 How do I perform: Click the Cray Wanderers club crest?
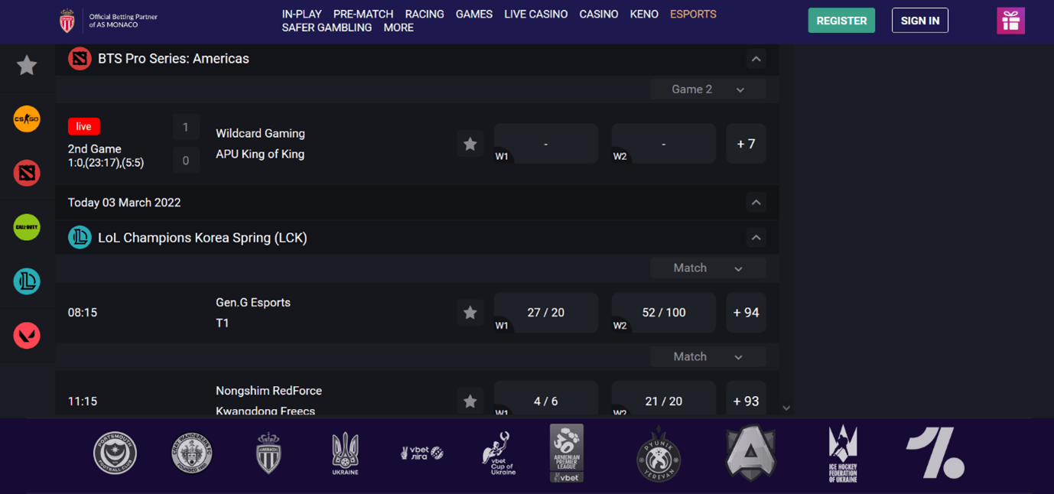[x=192, y=453]
